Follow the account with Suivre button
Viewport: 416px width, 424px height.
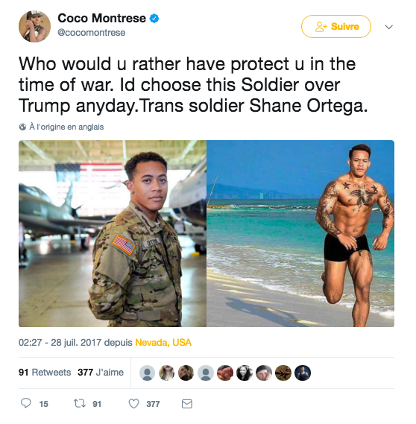coord(336,27)
